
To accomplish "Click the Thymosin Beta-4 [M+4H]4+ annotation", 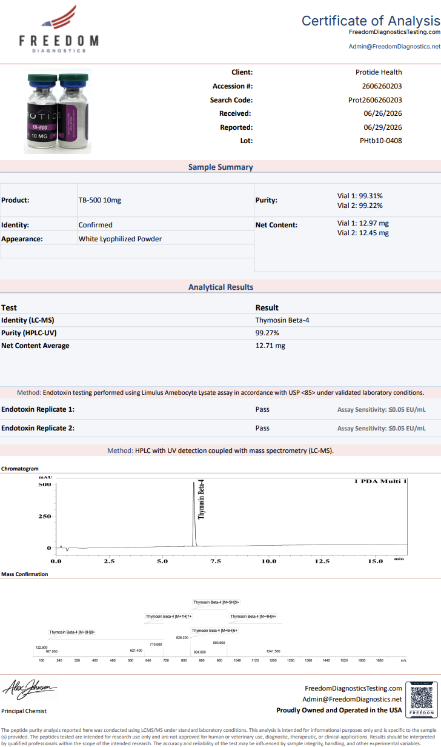I will (253, 616).
